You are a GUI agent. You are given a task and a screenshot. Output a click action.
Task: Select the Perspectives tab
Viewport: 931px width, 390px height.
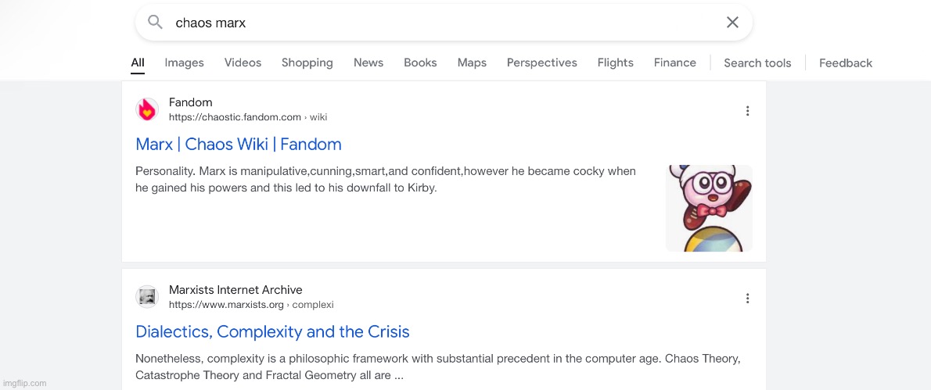click(541, 63)
